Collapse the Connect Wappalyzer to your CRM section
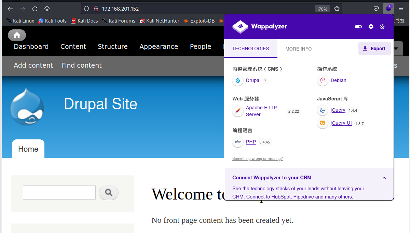Image resolution: width=410 pixels, height=233 pixels. [x=384, y=178]
